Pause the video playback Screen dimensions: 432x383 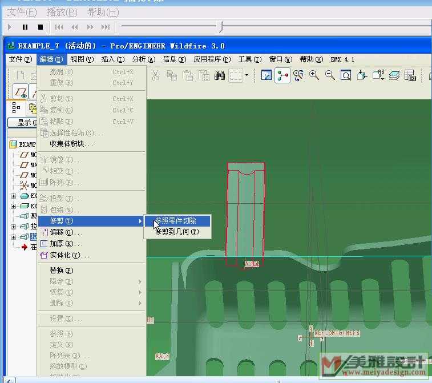[x=25, y=27]
